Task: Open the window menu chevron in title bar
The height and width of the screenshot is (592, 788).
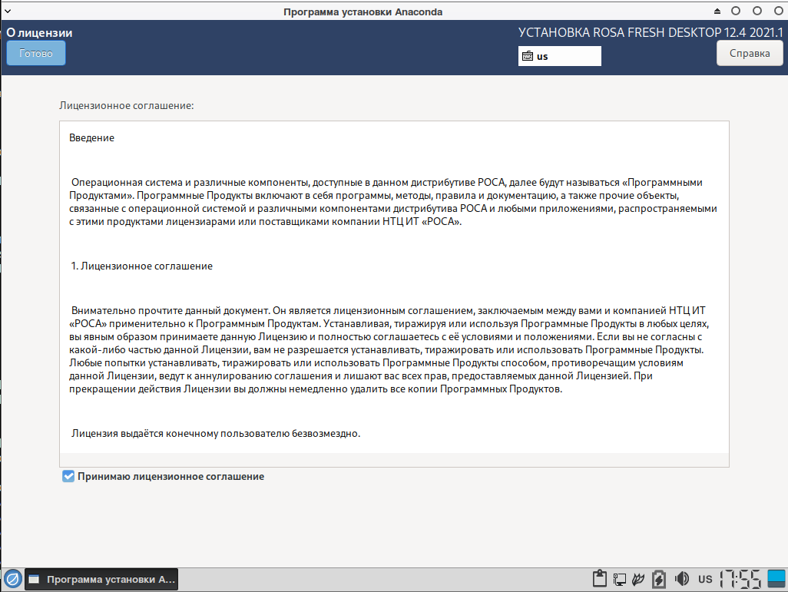Action: point(8,11)
